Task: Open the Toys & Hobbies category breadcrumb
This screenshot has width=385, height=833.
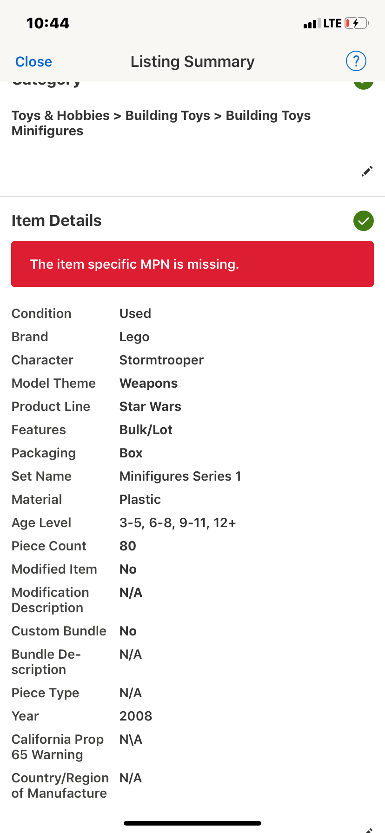Action: [x=60, y=115]
